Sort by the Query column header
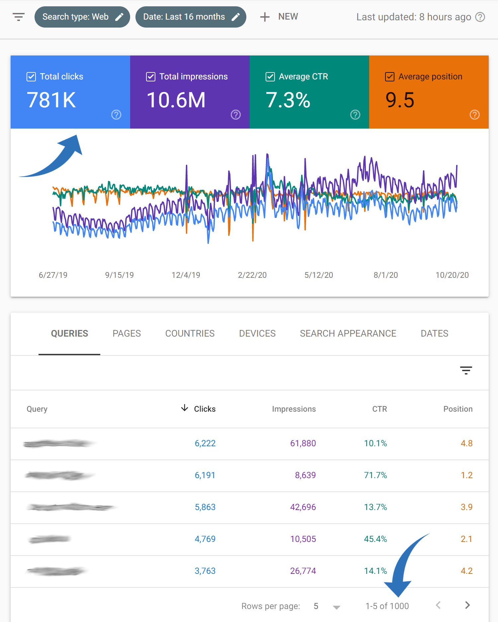The width and height of the screenshot is (498, 622). [x=37, y=409]
